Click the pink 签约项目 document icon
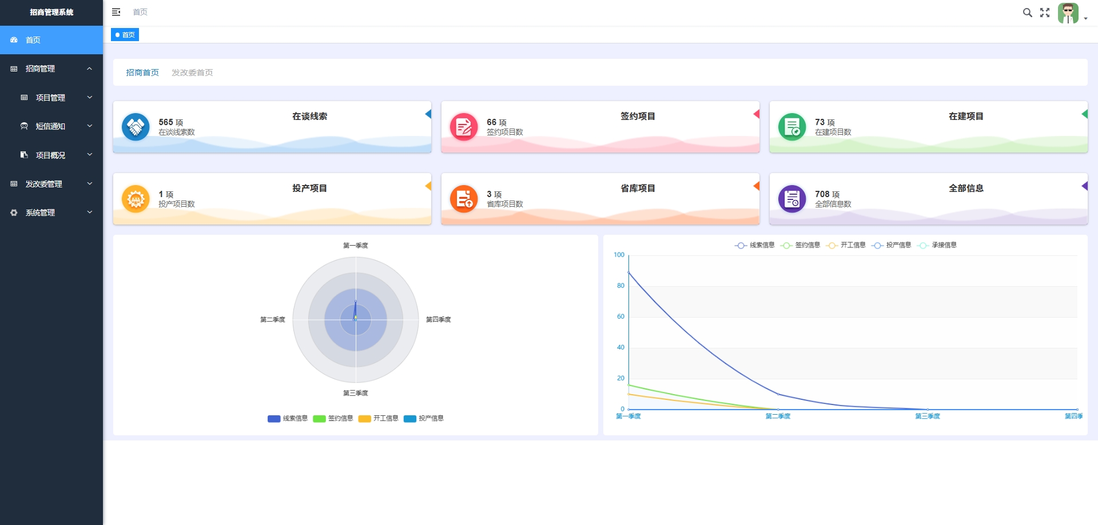This screenshot has width=1098, height=525. [464, 127]
